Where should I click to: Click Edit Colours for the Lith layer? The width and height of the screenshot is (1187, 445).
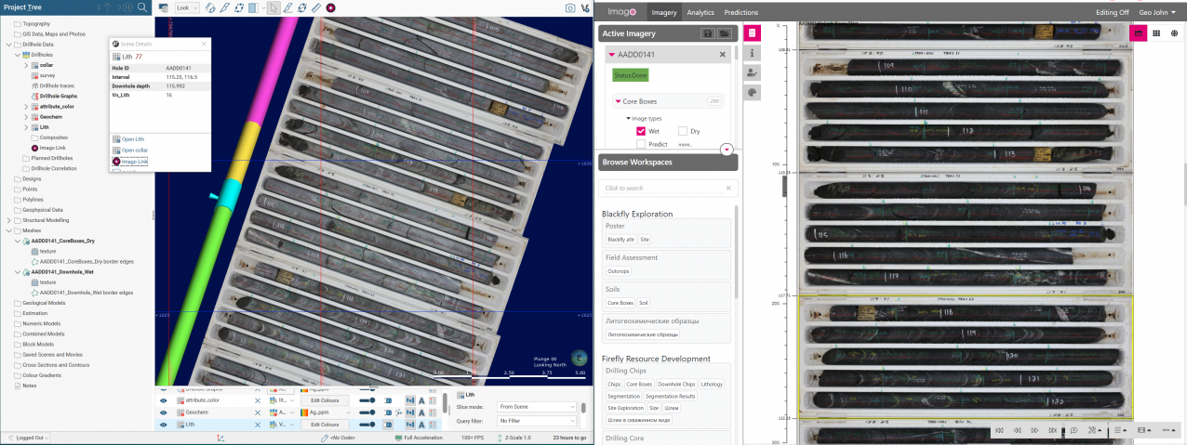(x=325, y=425)
